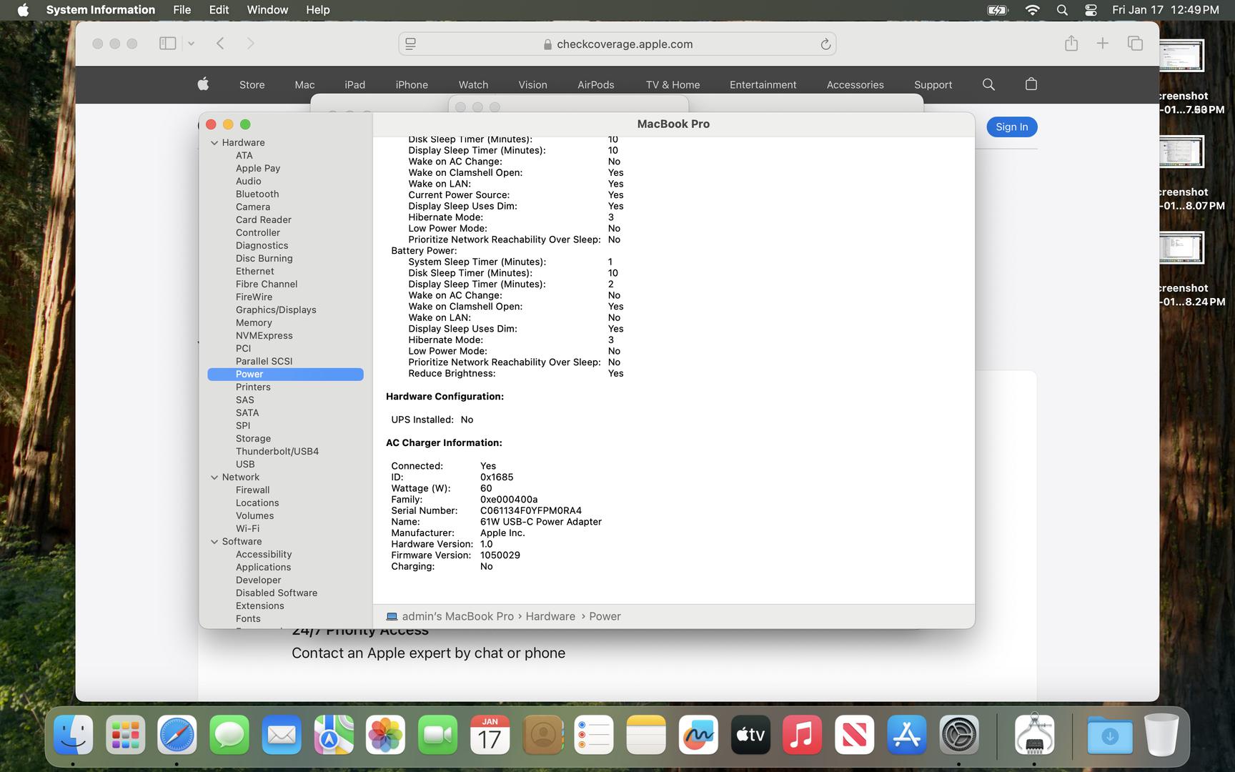The width and height of the screenshot is (1235, 772).
Task: Open the shopping bag icon on Apple site
Action: [1031, 84]
